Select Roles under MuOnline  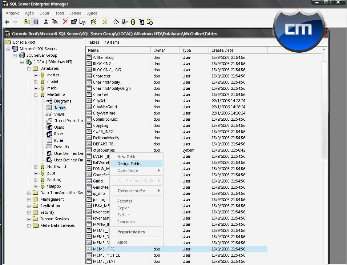58,134
